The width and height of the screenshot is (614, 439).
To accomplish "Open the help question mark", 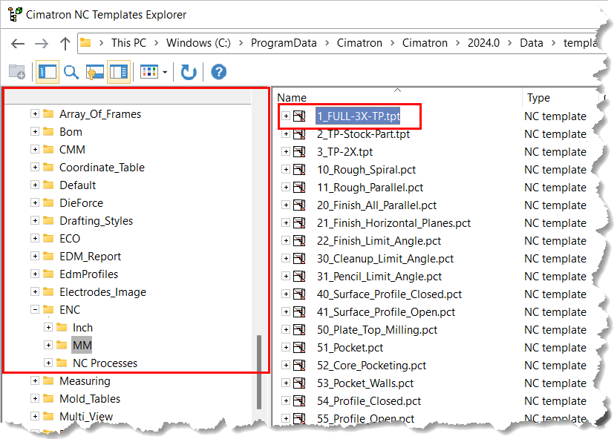I will point(218,72).
